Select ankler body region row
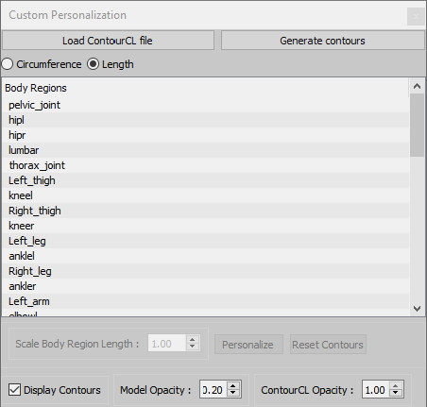The height and width of the screenshot is (407, 427). tap(205, 286)
